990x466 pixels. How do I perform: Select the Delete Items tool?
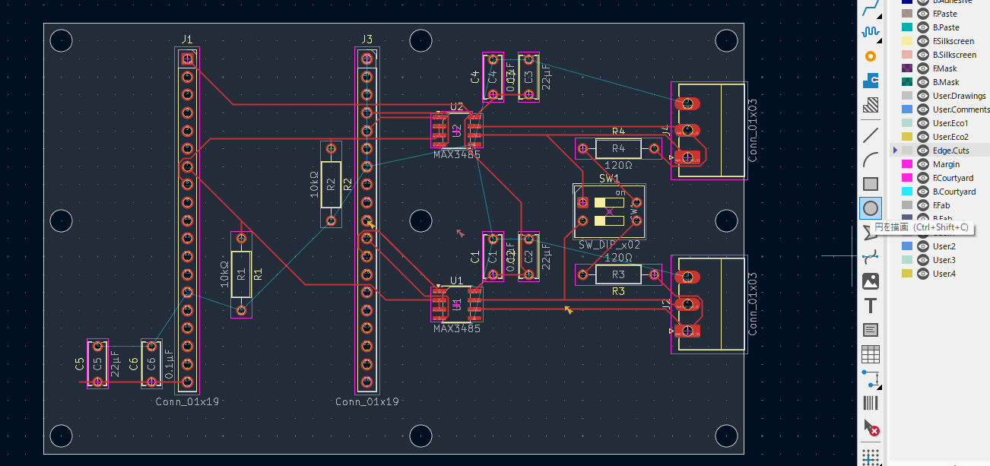pos(871,427)
